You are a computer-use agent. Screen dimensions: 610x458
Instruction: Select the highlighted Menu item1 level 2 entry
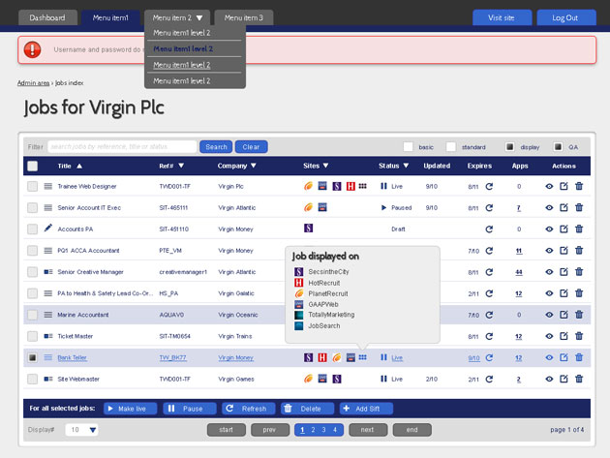tap(183, 49)
